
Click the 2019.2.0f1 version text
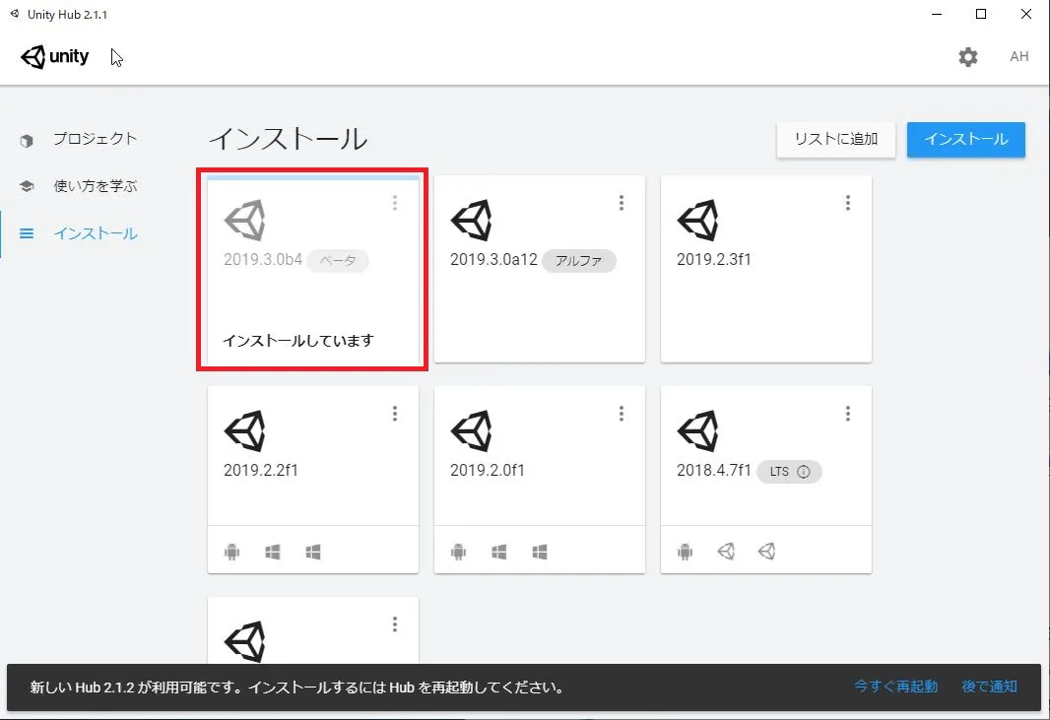[487, 470]
